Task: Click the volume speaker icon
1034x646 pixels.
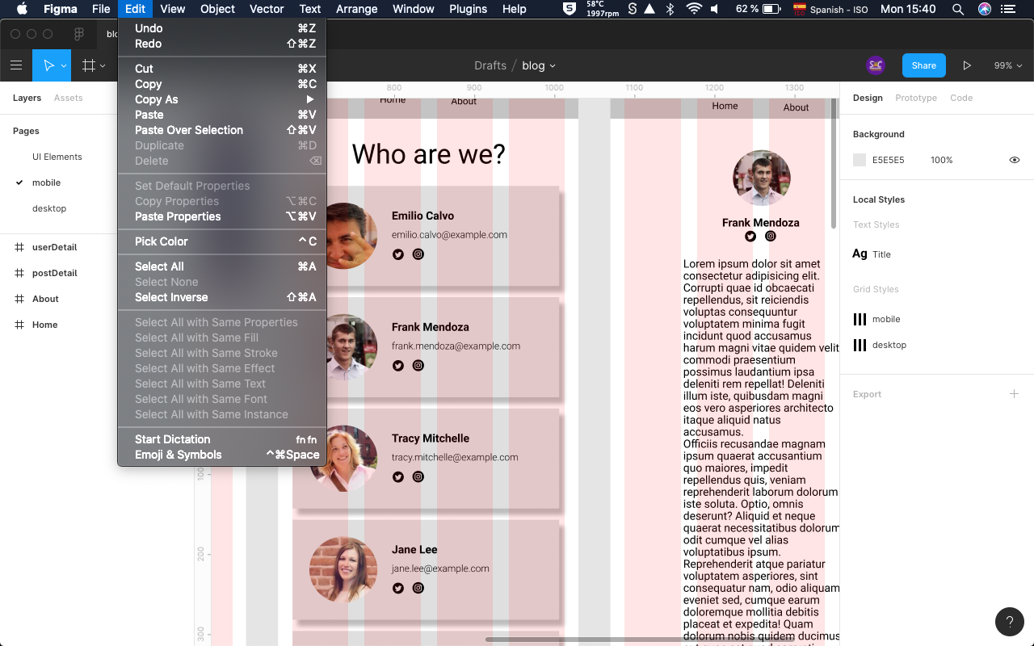Action: 716,9
